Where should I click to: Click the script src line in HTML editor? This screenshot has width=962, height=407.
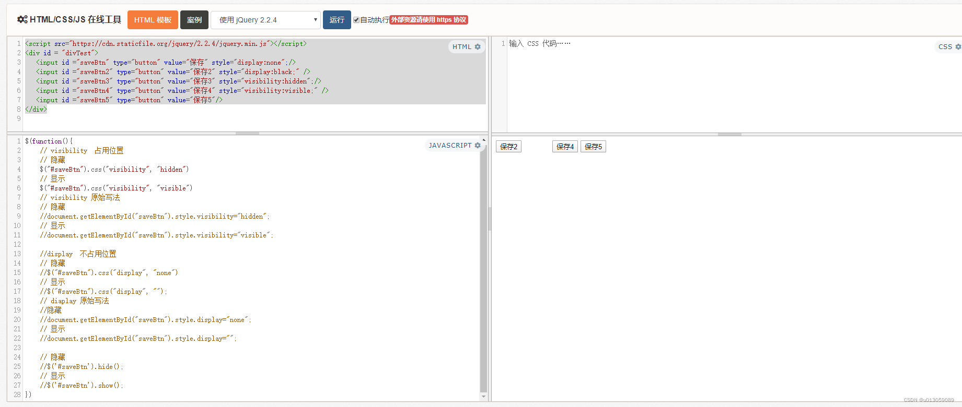(x=166, y=44)
